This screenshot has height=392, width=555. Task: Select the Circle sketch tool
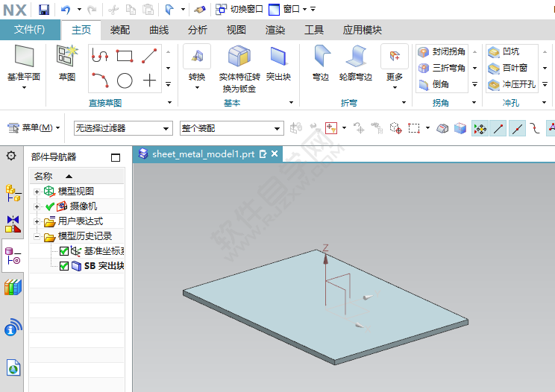pyautogui.click(x=125, y=80)
